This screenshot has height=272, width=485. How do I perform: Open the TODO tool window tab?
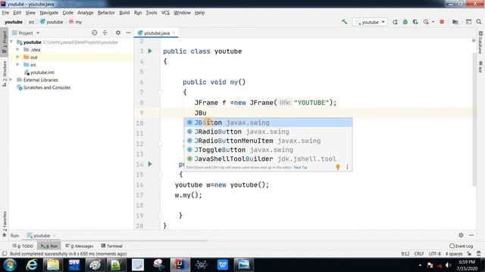[23, 246]
